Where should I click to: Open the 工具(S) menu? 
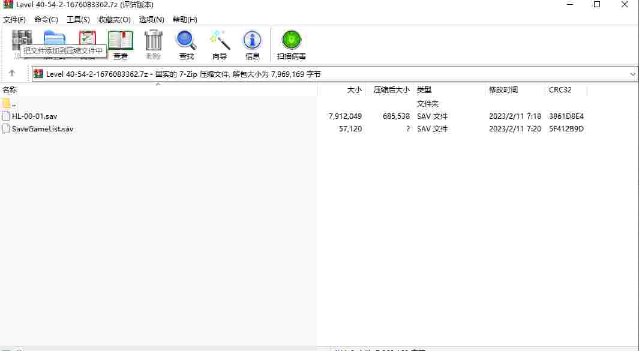(x=78, y=20)
